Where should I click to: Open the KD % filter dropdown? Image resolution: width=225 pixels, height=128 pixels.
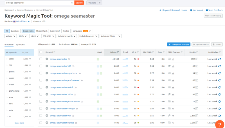[23, 36]
